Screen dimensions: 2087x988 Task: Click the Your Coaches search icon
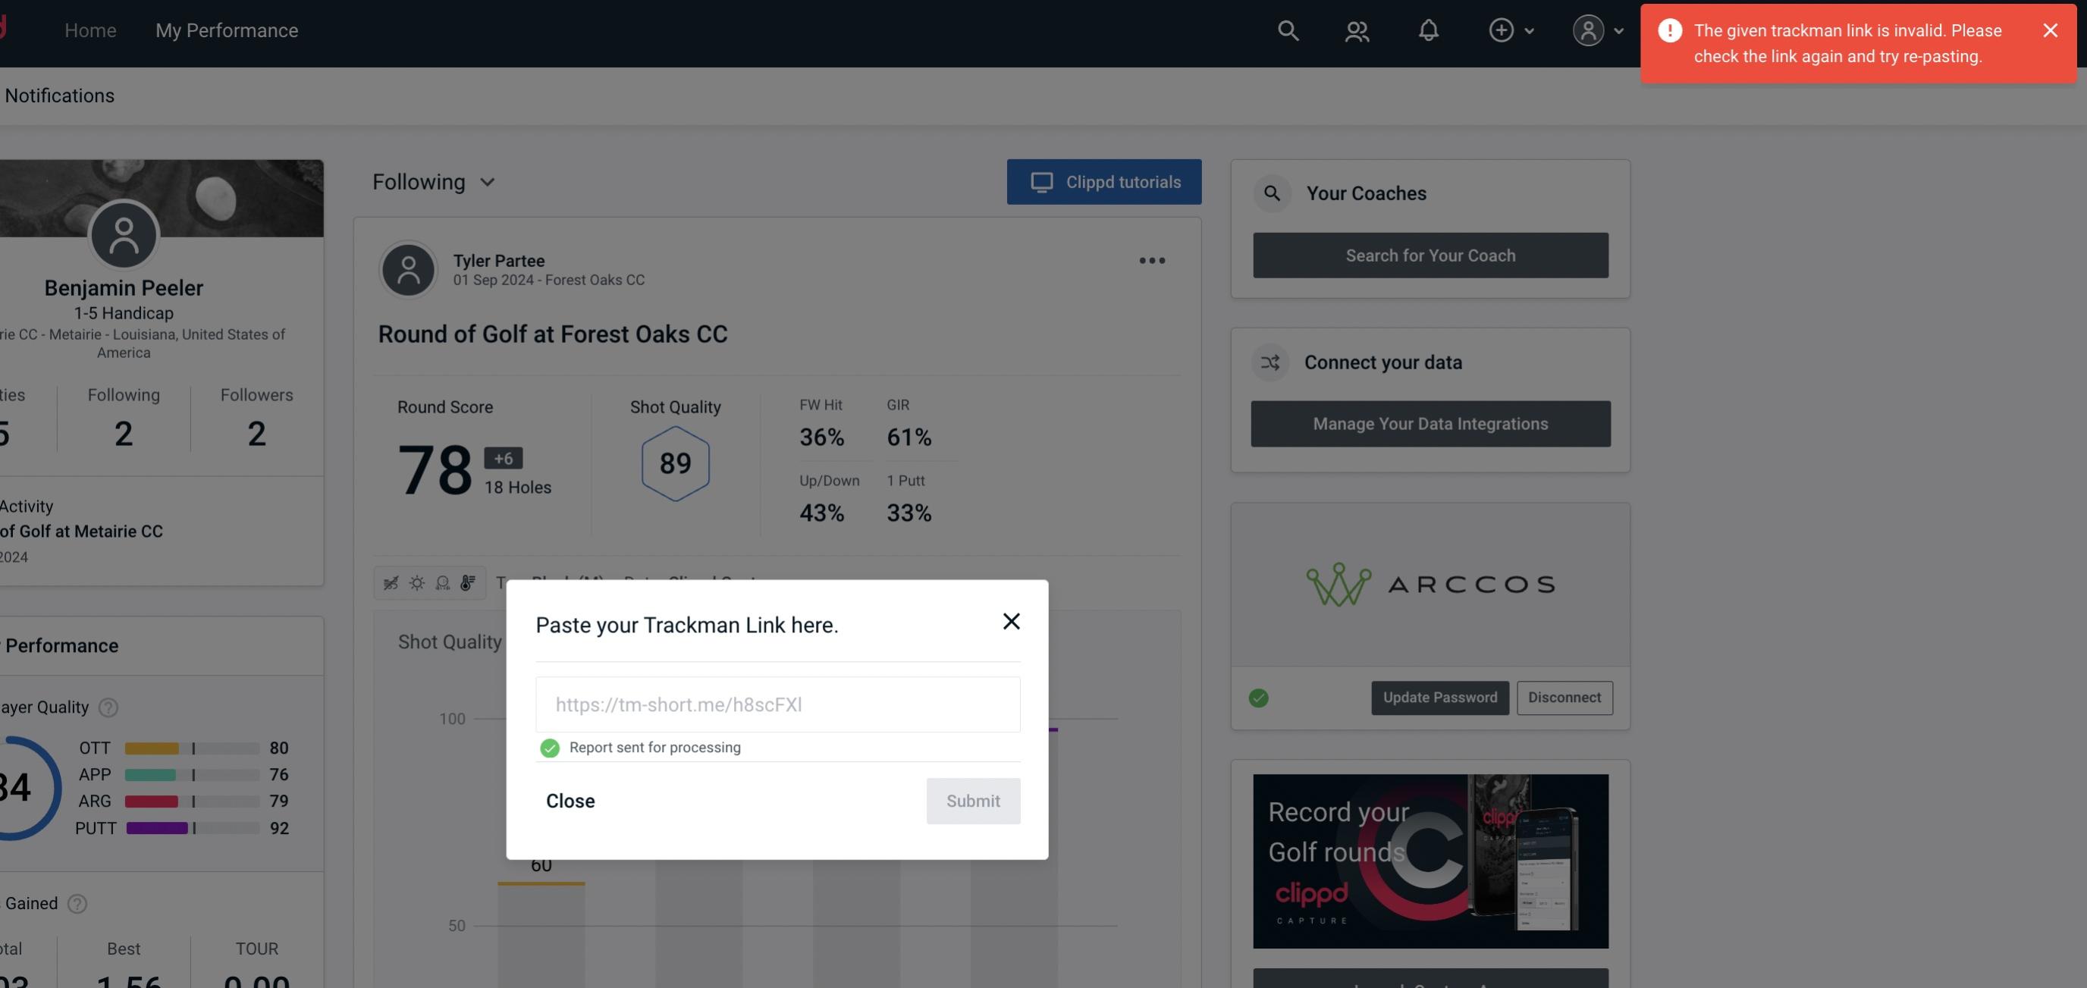[1273, 192]
